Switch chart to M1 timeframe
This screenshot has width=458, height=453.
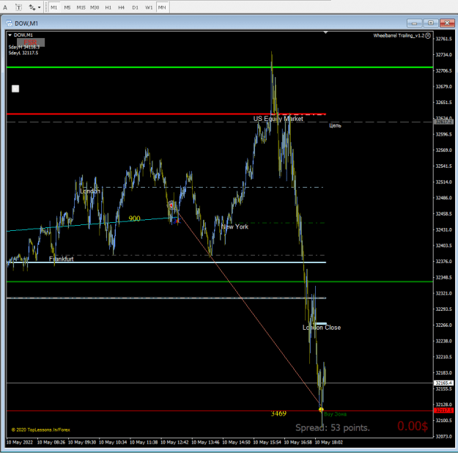click(53, 7)
